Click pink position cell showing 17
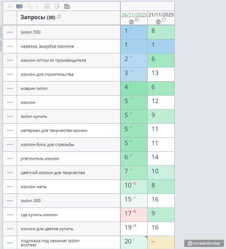The image size is (226, 249). (134, 215)
